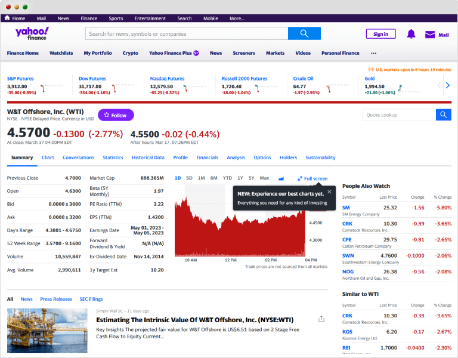Open the Holders tab
Image resolution: width=458 pixels, height=358 pixels.
[x=288, y=158]
